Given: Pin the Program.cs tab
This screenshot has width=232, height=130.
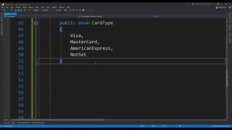Looking at the screenshot, I should (x=13, y=14).
